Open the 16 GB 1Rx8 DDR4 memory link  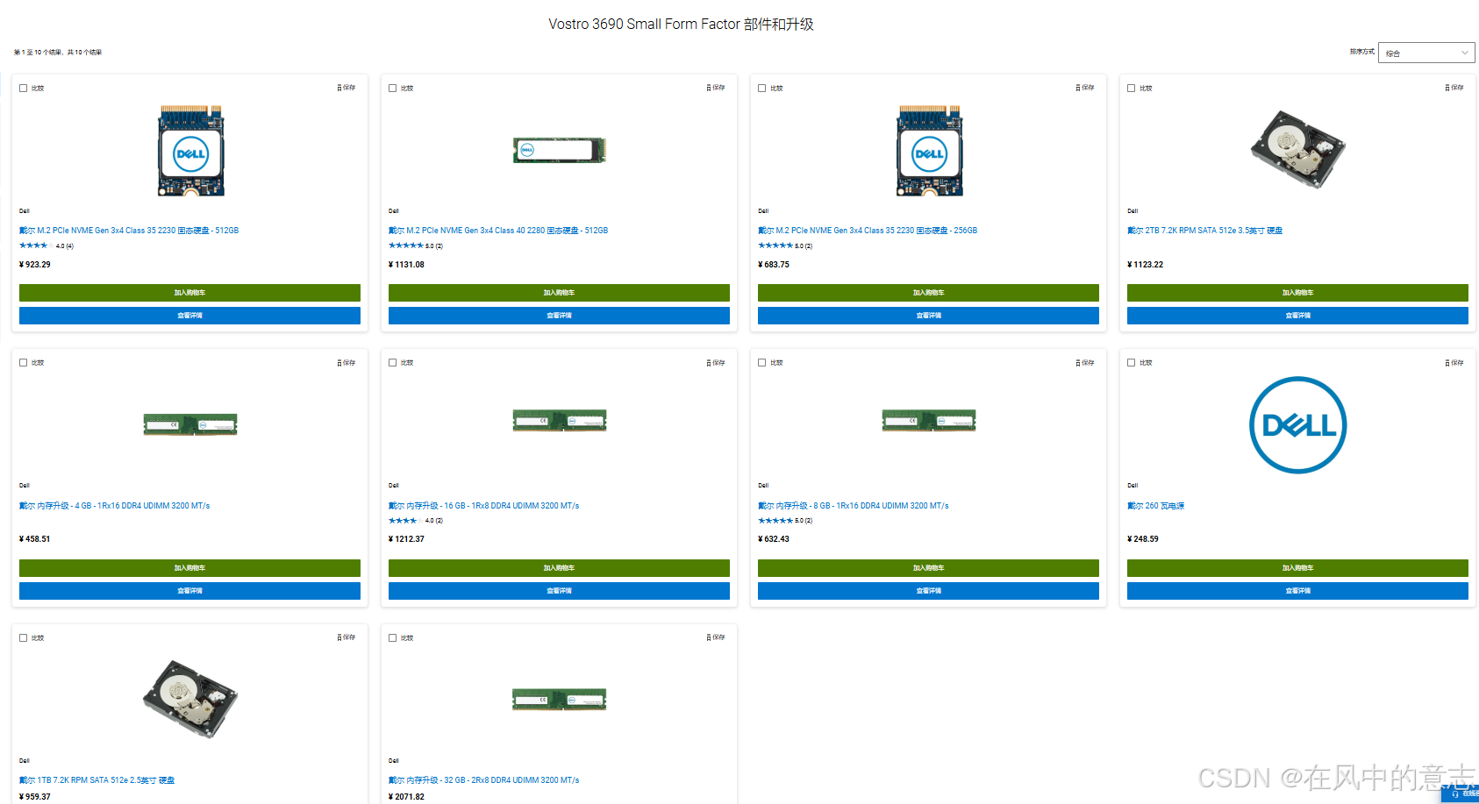pyautogui.click(x=484, y=506)
